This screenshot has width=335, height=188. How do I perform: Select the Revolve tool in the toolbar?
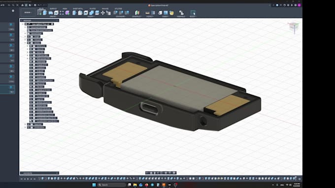point(51,13)
